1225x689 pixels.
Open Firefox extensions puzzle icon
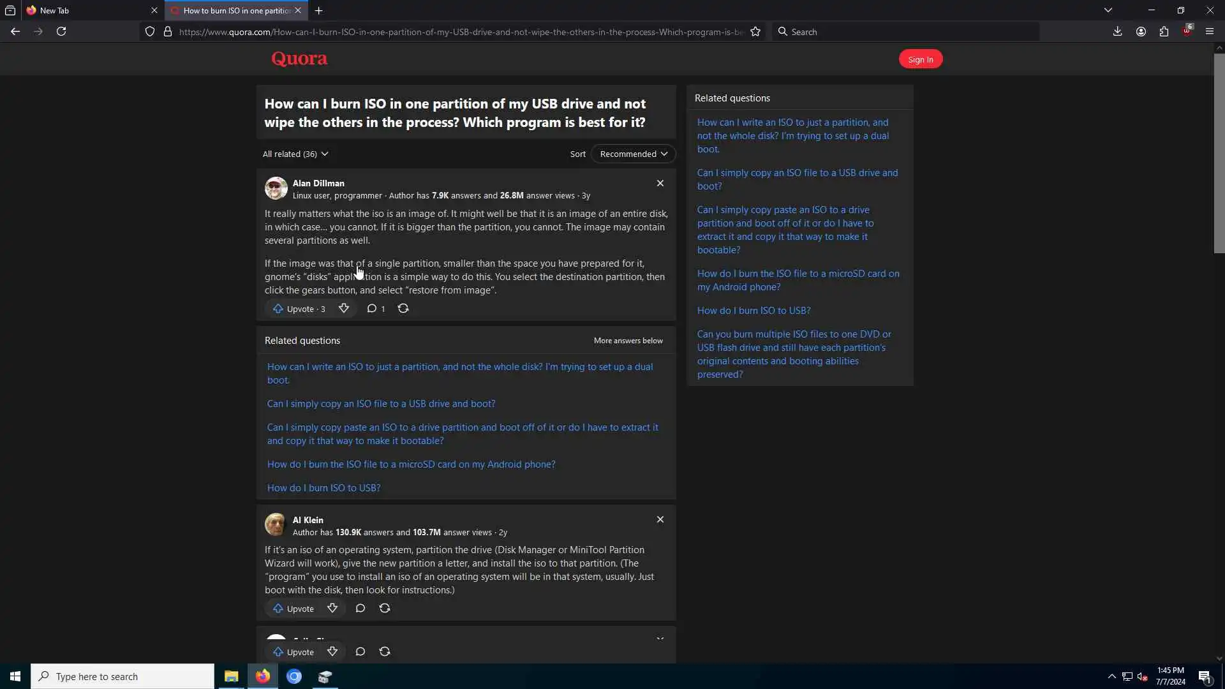(1164, 32)
